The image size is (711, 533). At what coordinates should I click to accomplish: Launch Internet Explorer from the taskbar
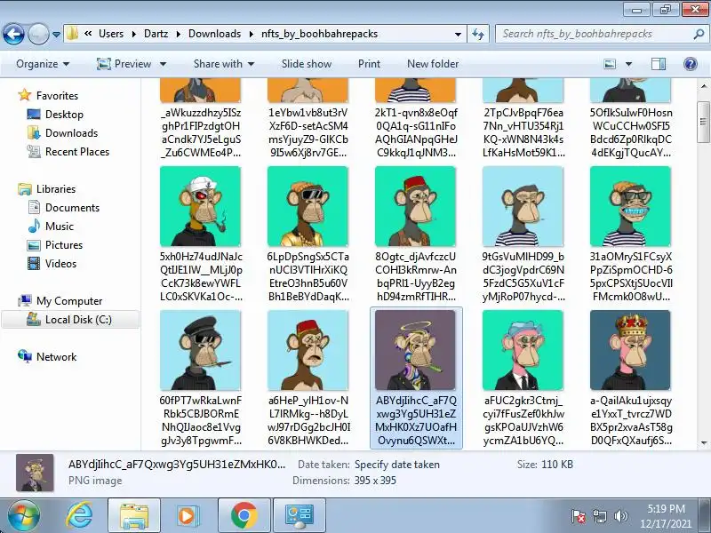tap(79, 516)
